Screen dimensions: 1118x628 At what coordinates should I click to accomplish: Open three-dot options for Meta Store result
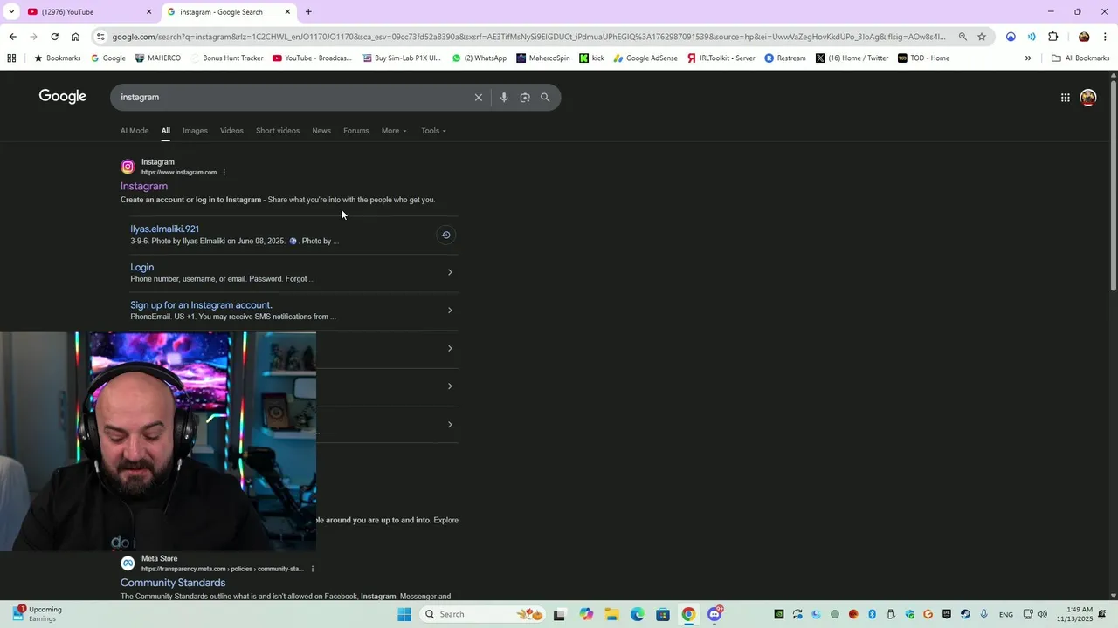click(313, 569)
